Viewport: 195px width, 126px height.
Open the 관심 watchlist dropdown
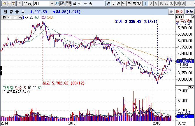tap(68, 3)
